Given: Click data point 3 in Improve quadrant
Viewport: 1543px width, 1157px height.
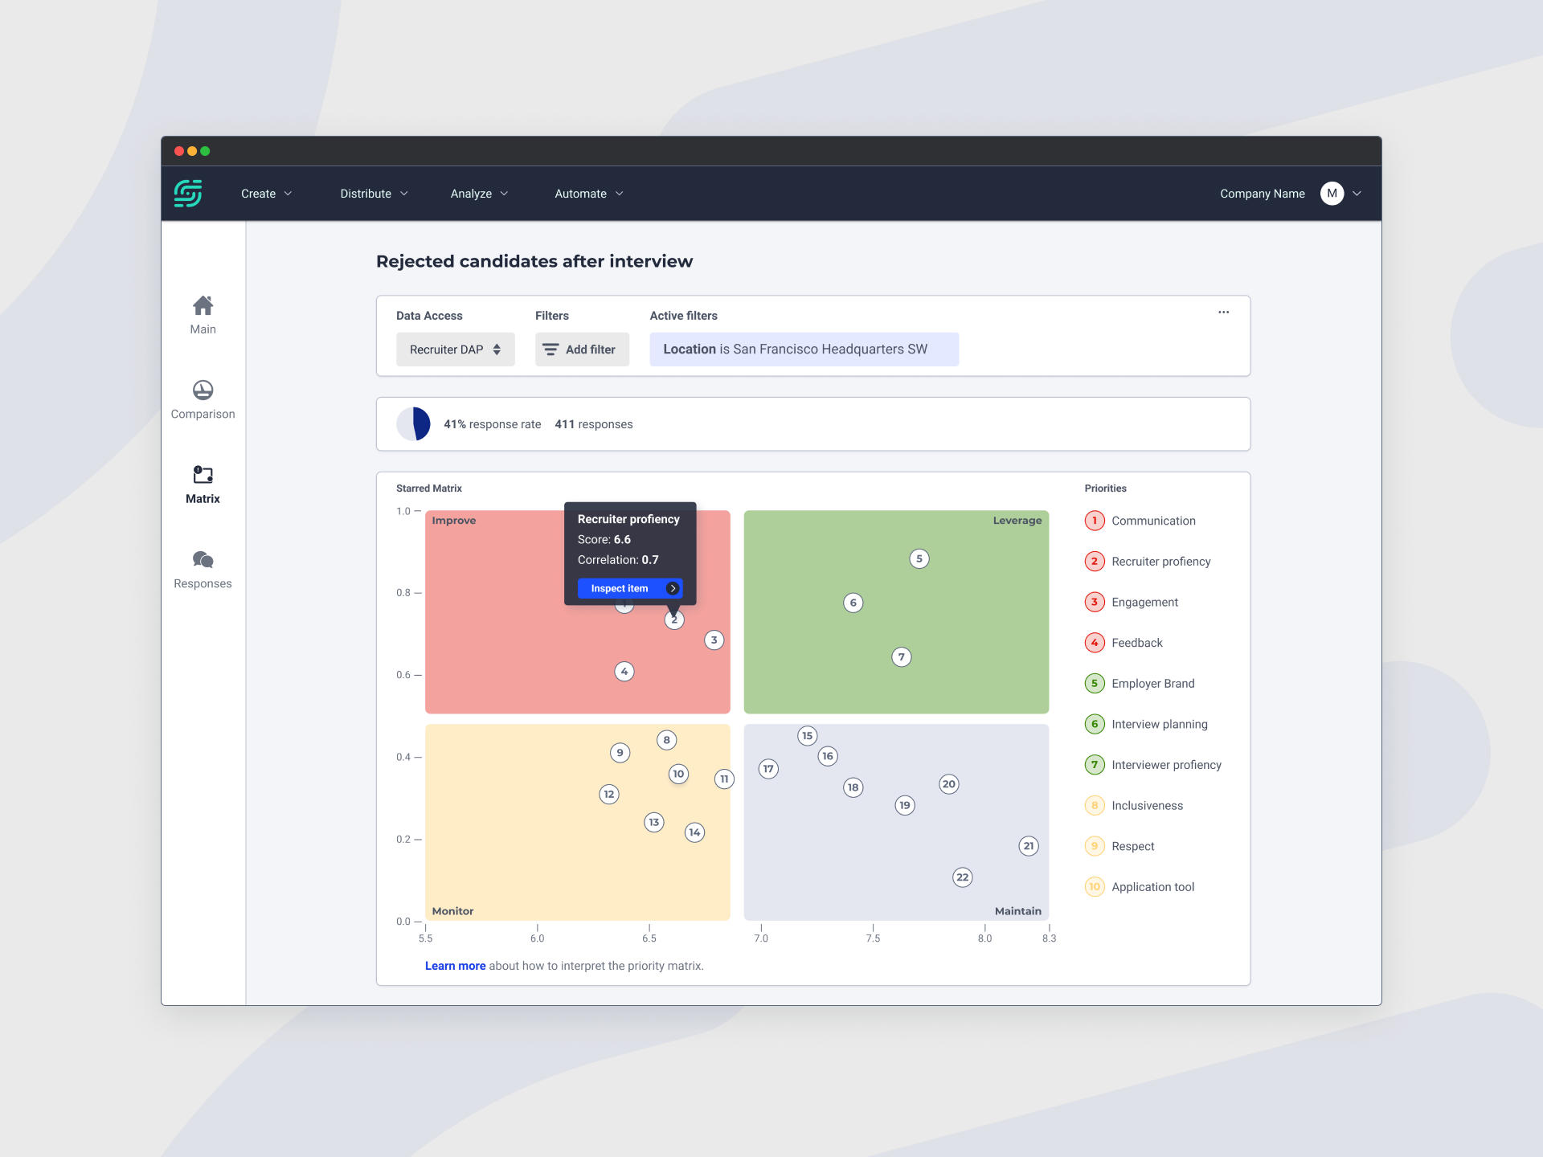Looking at the screenshot, I should 714,640.
